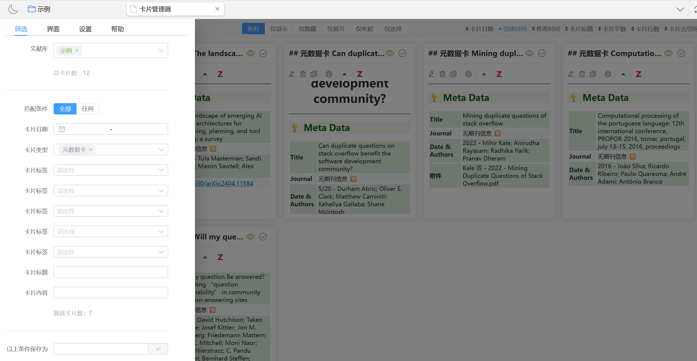
Task: Click calendar icon in the 卡片日期 field
Action: (x=62, y=129)
